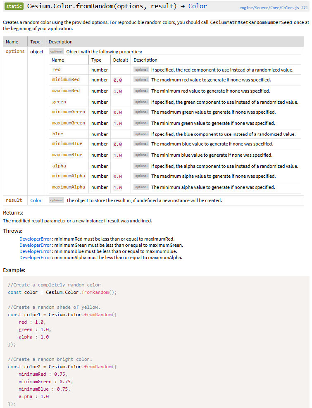Select the alpha property name
This screenshot has width=312, height=408.
(x=59, y=166)
